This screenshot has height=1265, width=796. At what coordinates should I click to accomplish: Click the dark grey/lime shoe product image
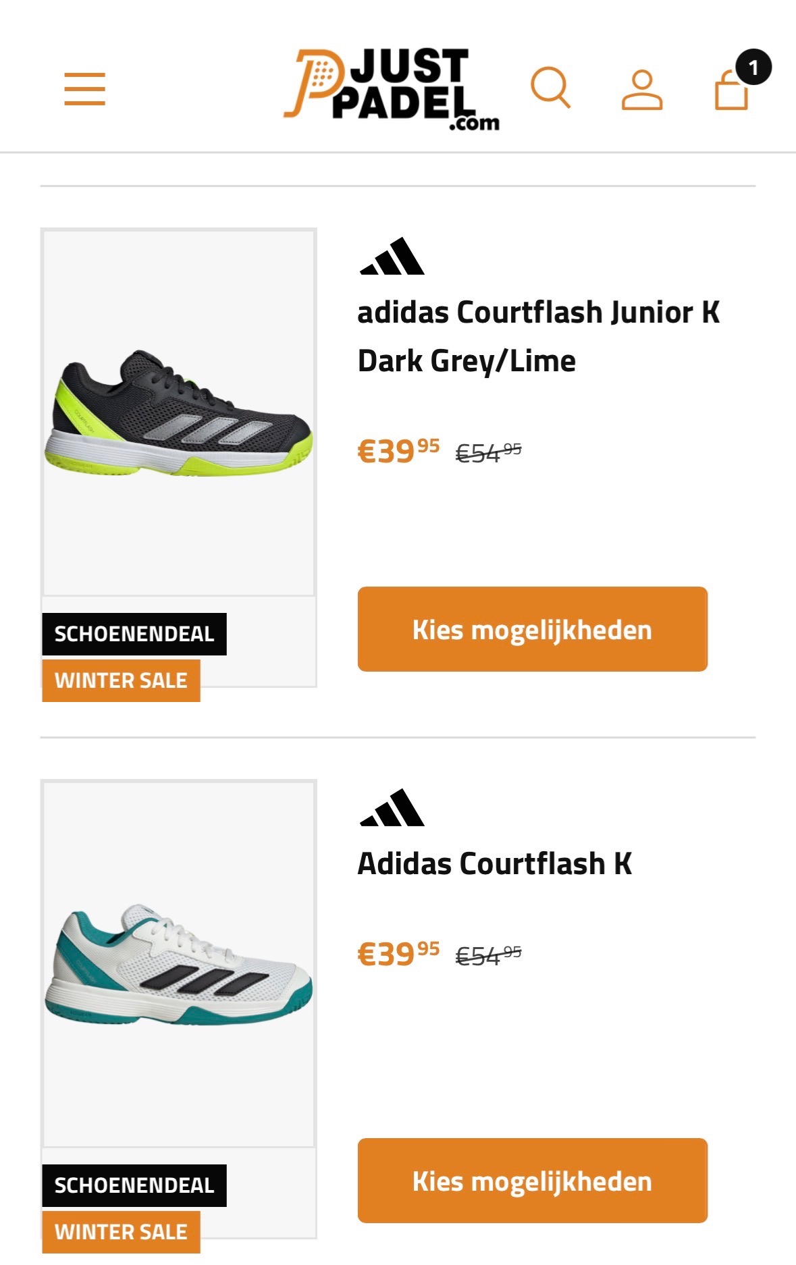[x=178, y=419]
